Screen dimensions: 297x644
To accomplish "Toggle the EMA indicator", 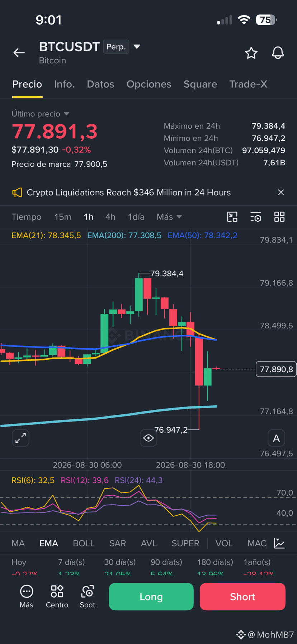I will point(49,543).
